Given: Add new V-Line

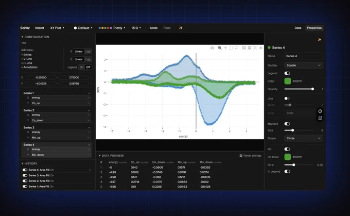Looking at the screenshot, I should click(27, 59).
